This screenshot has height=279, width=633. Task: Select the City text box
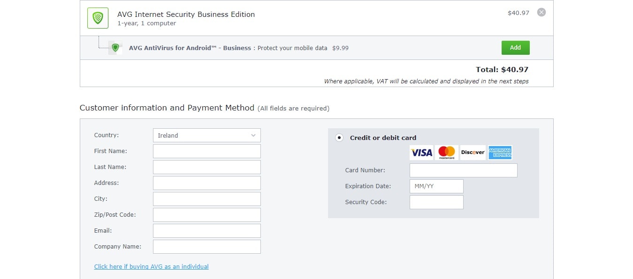[x=206, y=199]
